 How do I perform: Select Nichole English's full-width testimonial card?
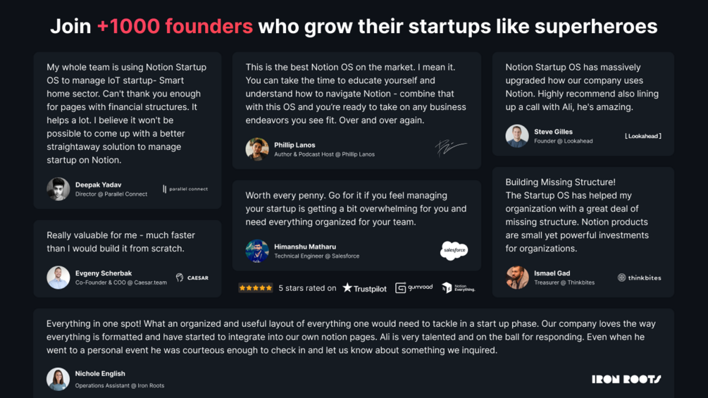354,354
